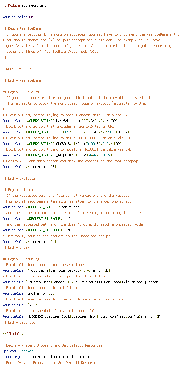182x368 pixels.
Task: Click the Begin RewriteBase comment header
Action: [x=22, y=28]
